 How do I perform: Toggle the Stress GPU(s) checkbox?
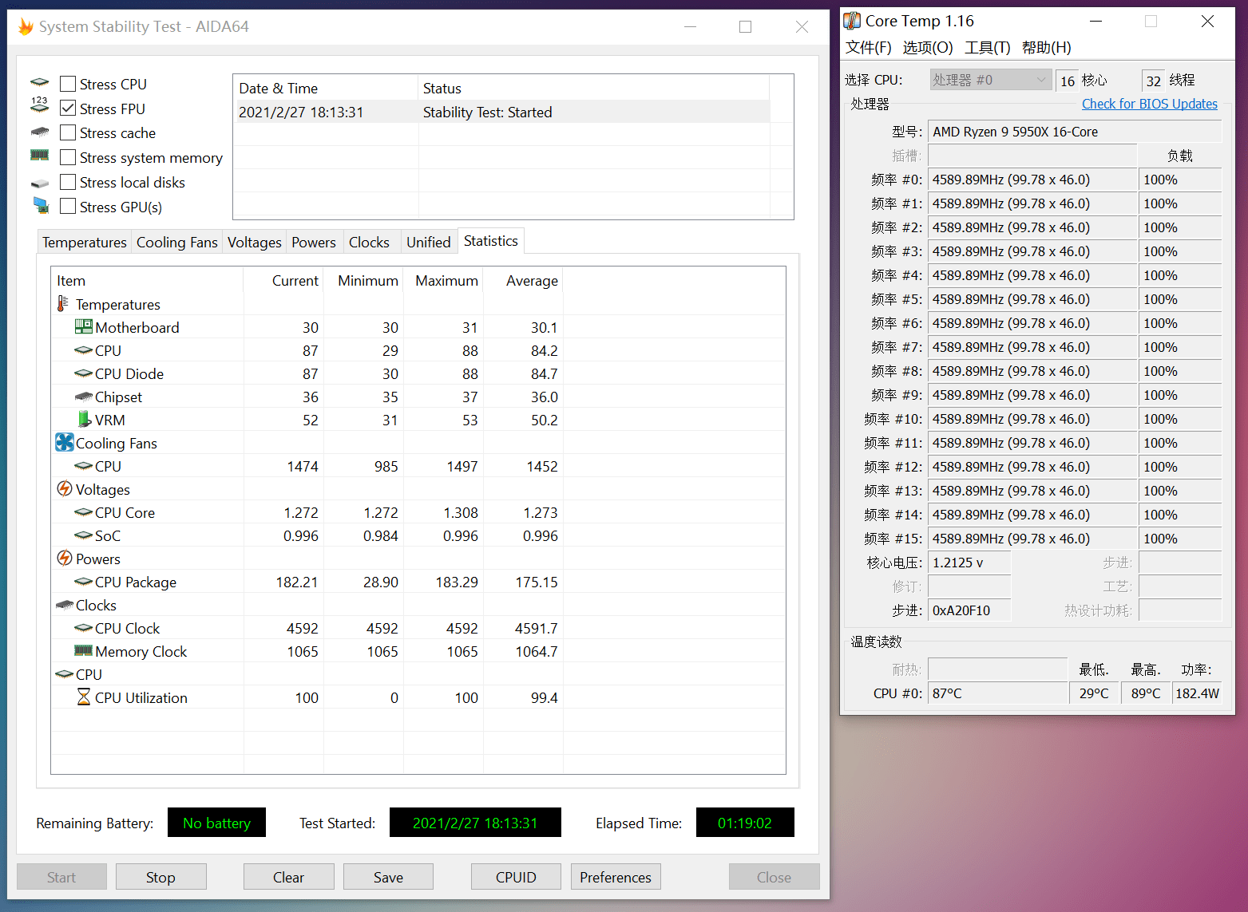[68, 207]
